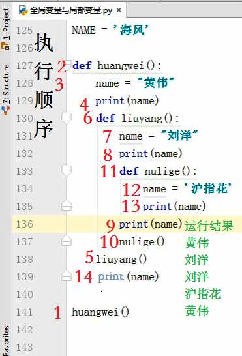Image resolution: width=242 pixels, height=356 pixels.
Task: Click fold end marker at line 137
Action: point(67,241)
